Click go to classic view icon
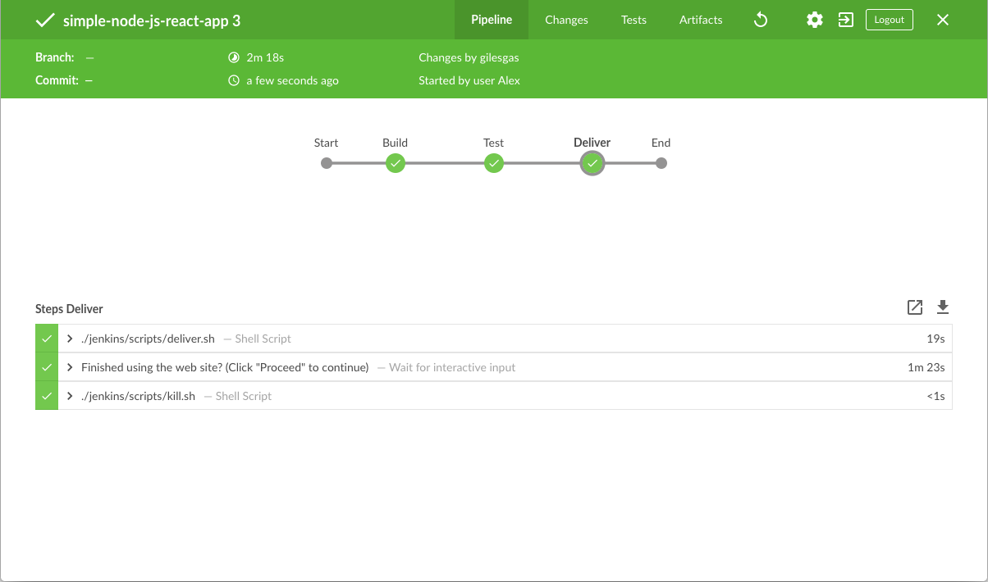Screen dimensions: 988x582 (x=845, y=20)
